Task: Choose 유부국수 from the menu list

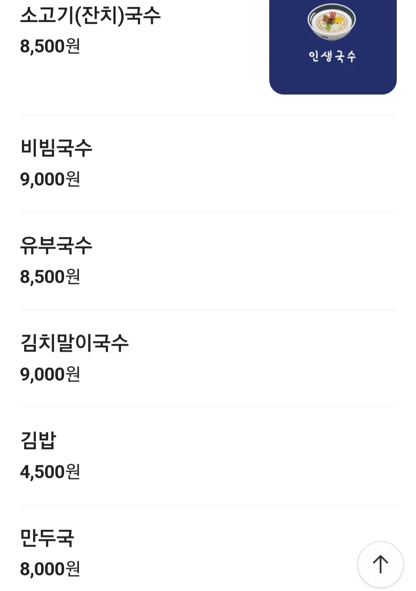Action: [56, 246]
